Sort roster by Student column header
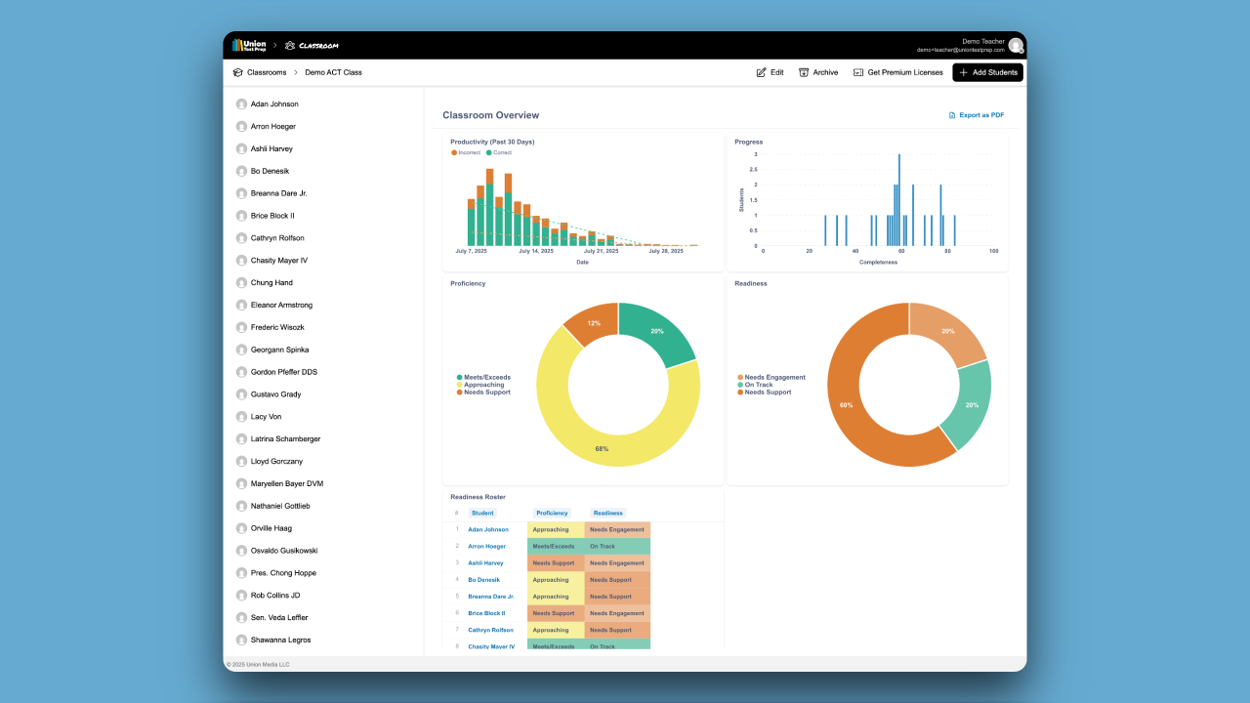The image size is (1250, 703). coord(482,513)
